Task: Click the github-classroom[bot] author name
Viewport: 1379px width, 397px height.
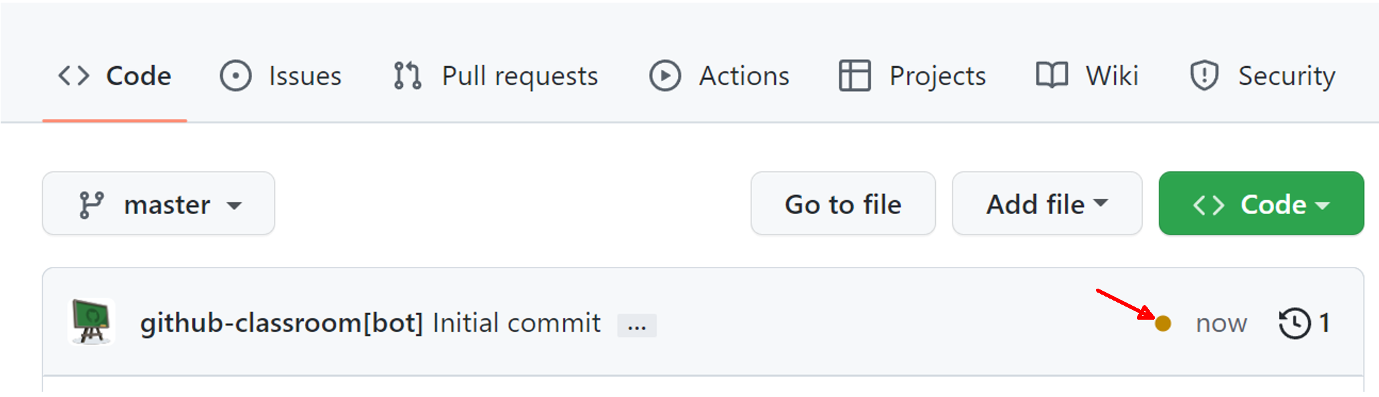Action: (281, 324)
